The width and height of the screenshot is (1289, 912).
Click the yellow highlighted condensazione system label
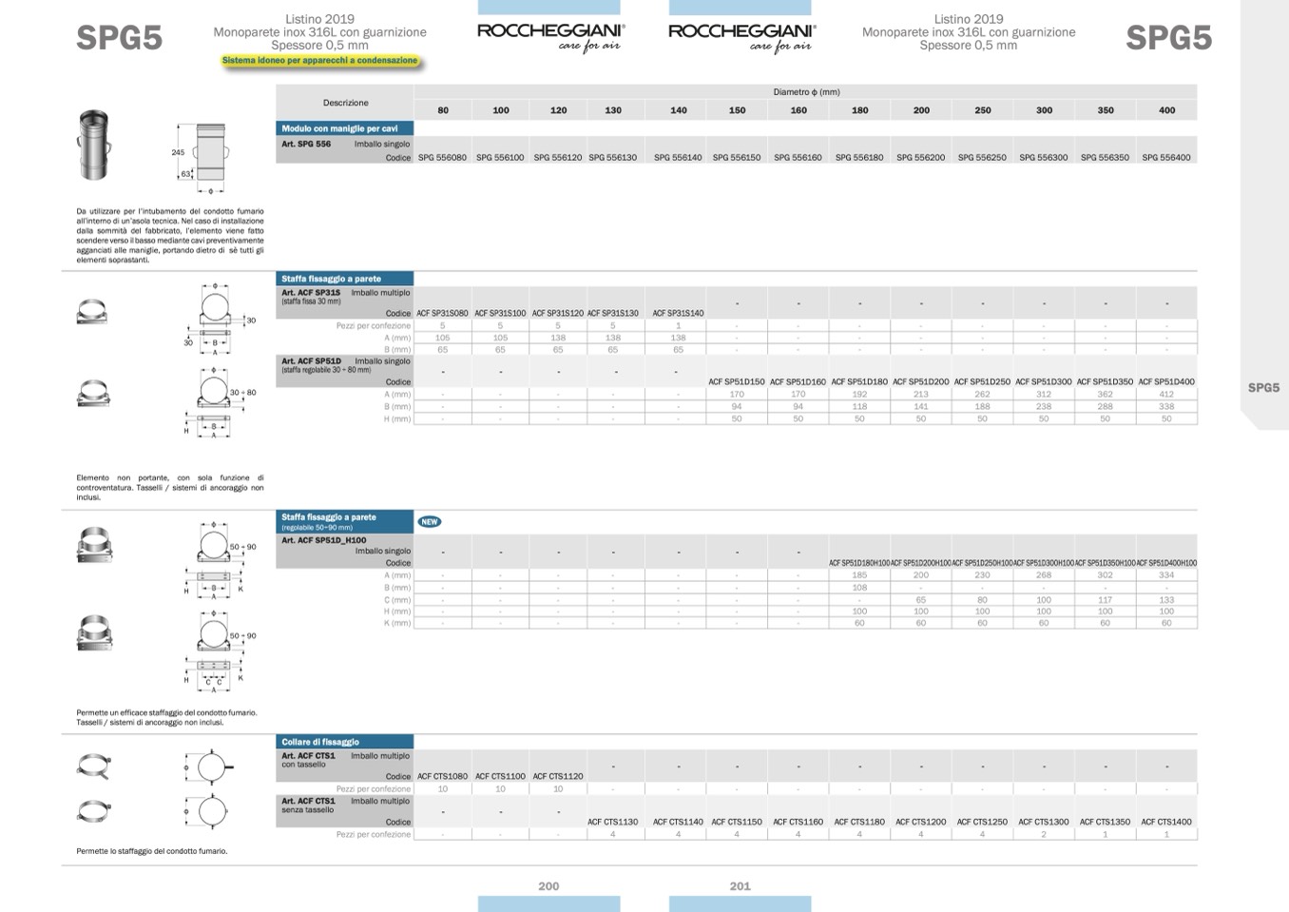coord(319,61)
